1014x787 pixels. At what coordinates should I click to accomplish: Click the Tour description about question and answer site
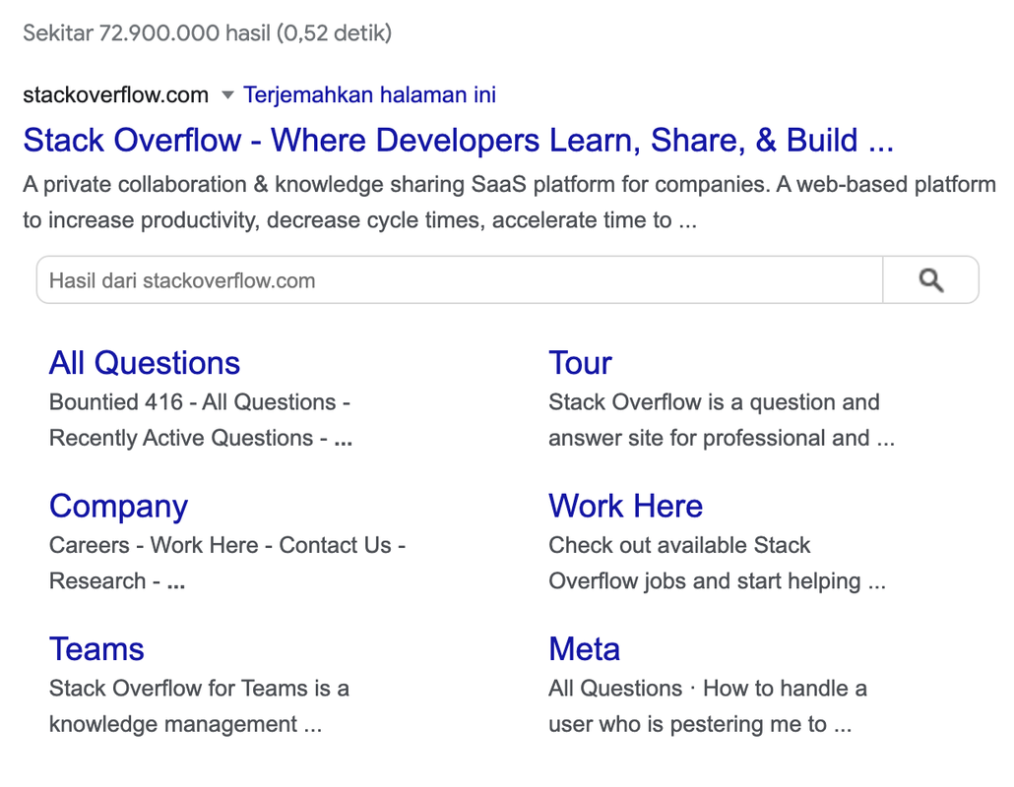[722, 420]
